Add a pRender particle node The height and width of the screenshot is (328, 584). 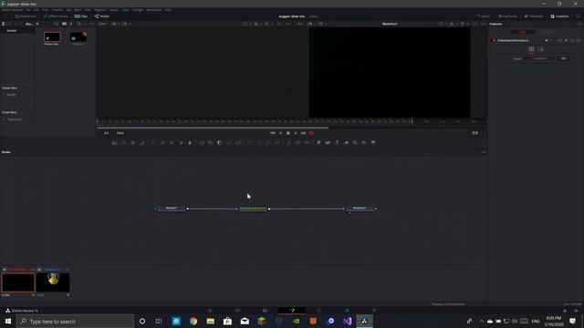[307, 143]
